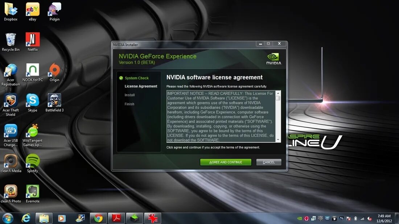Launch the WildTangent Games App
The height and width of the screenshot is (224, 399).
pyautogui.click(x=33, y=135)
